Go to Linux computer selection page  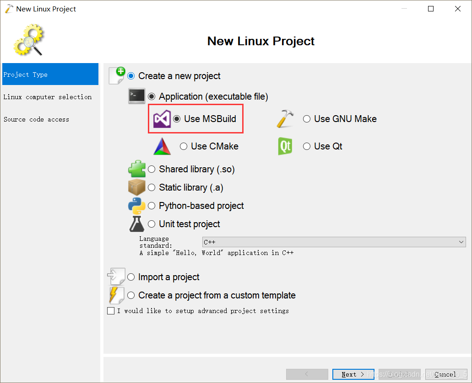coord(48,97)
